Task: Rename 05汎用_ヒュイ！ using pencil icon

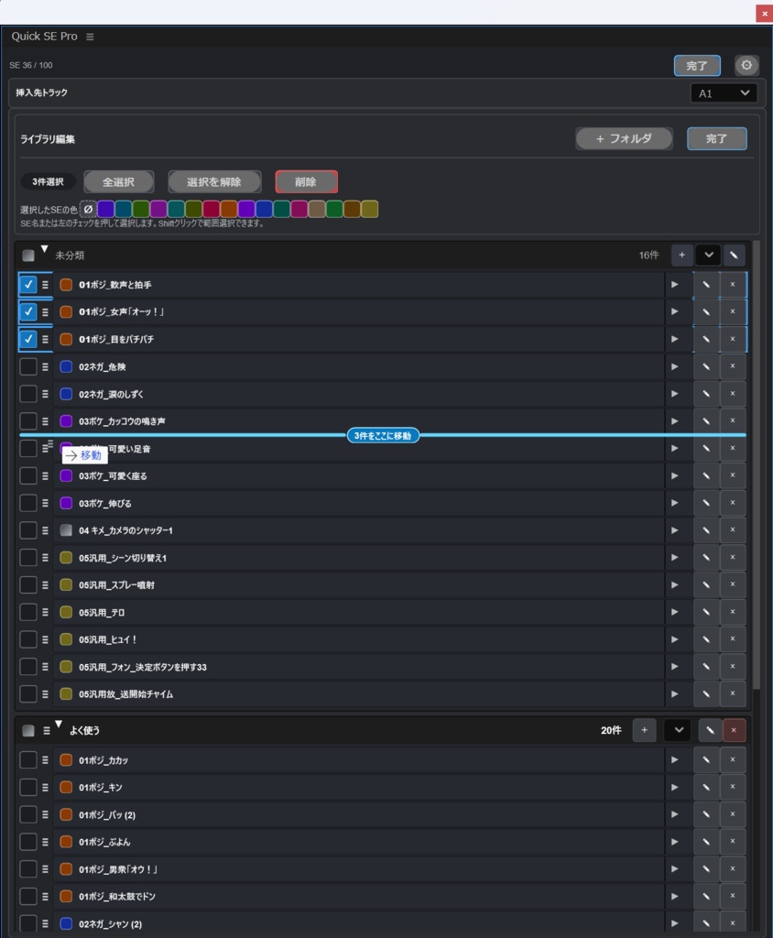Action: 706,639
